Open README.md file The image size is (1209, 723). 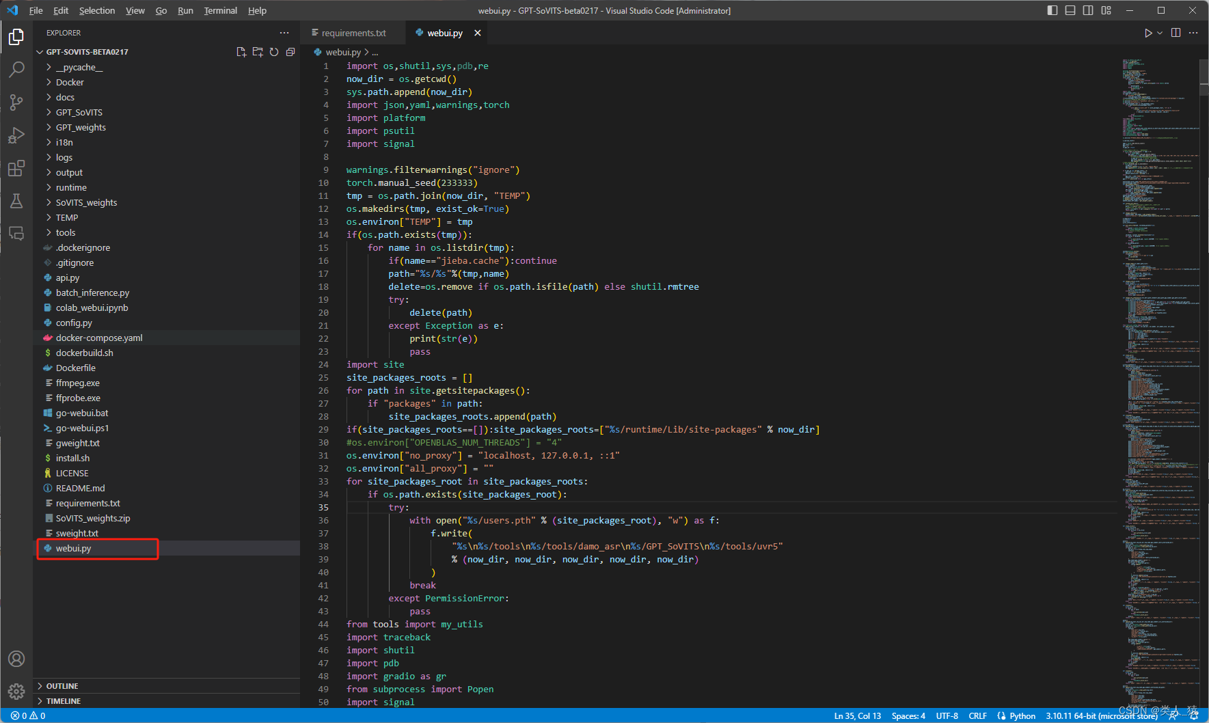tap(167, 488)
